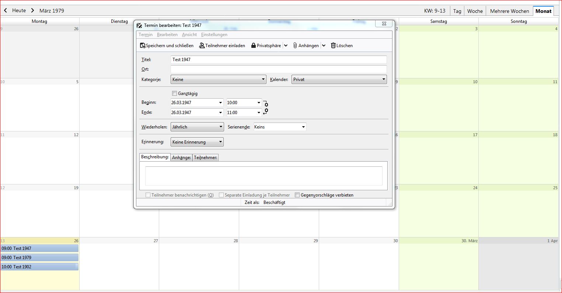Screen dimensions: 562x293
Task: Select the Test 1902 calendar event
Action: (x=39, y=267)
